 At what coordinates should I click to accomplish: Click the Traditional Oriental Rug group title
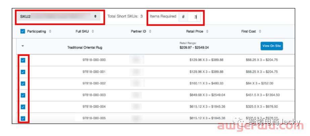[85, 48]
